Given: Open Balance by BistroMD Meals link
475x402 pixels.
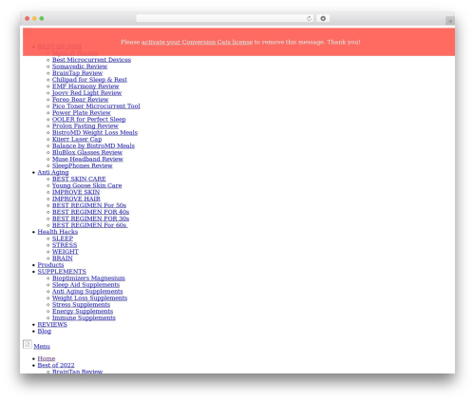Looking at the screenshot, I should tap(93, 146).
